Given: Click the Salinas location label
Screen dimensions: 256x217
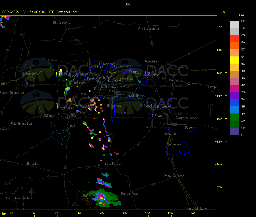Looking at the screenshot, I should [x=49, y=116].
